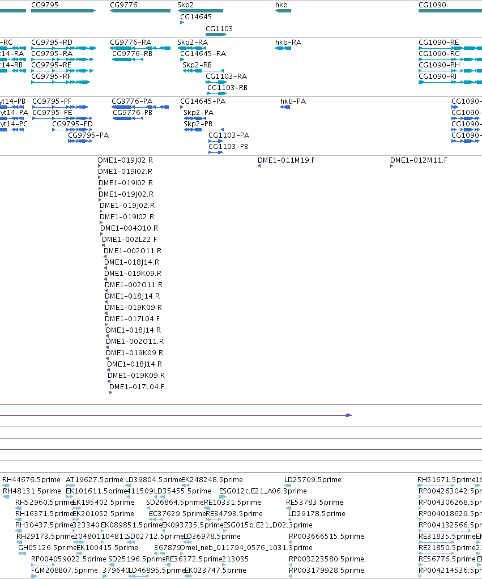The width and height of the screenshot is (482, 579).
Task: Select the CG1103 gene feature
Action: coord(216,35)
